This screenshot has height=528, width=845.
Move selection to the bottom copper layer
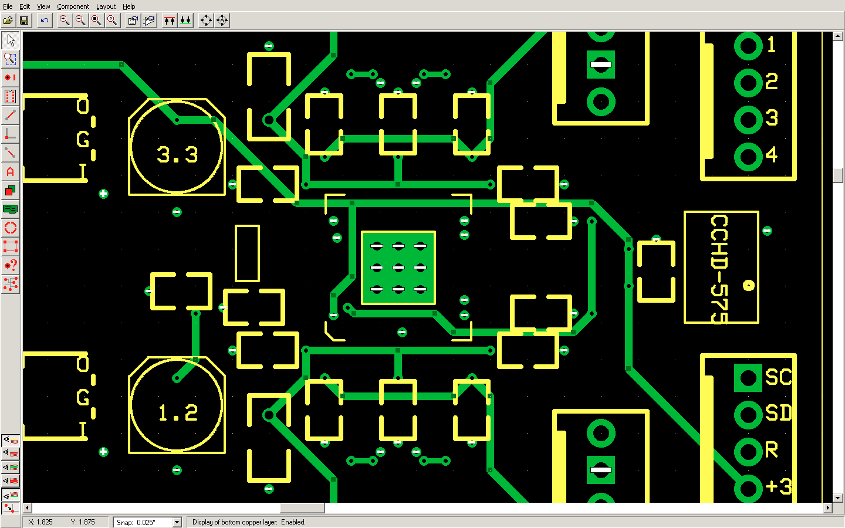(x=185, y=21)
